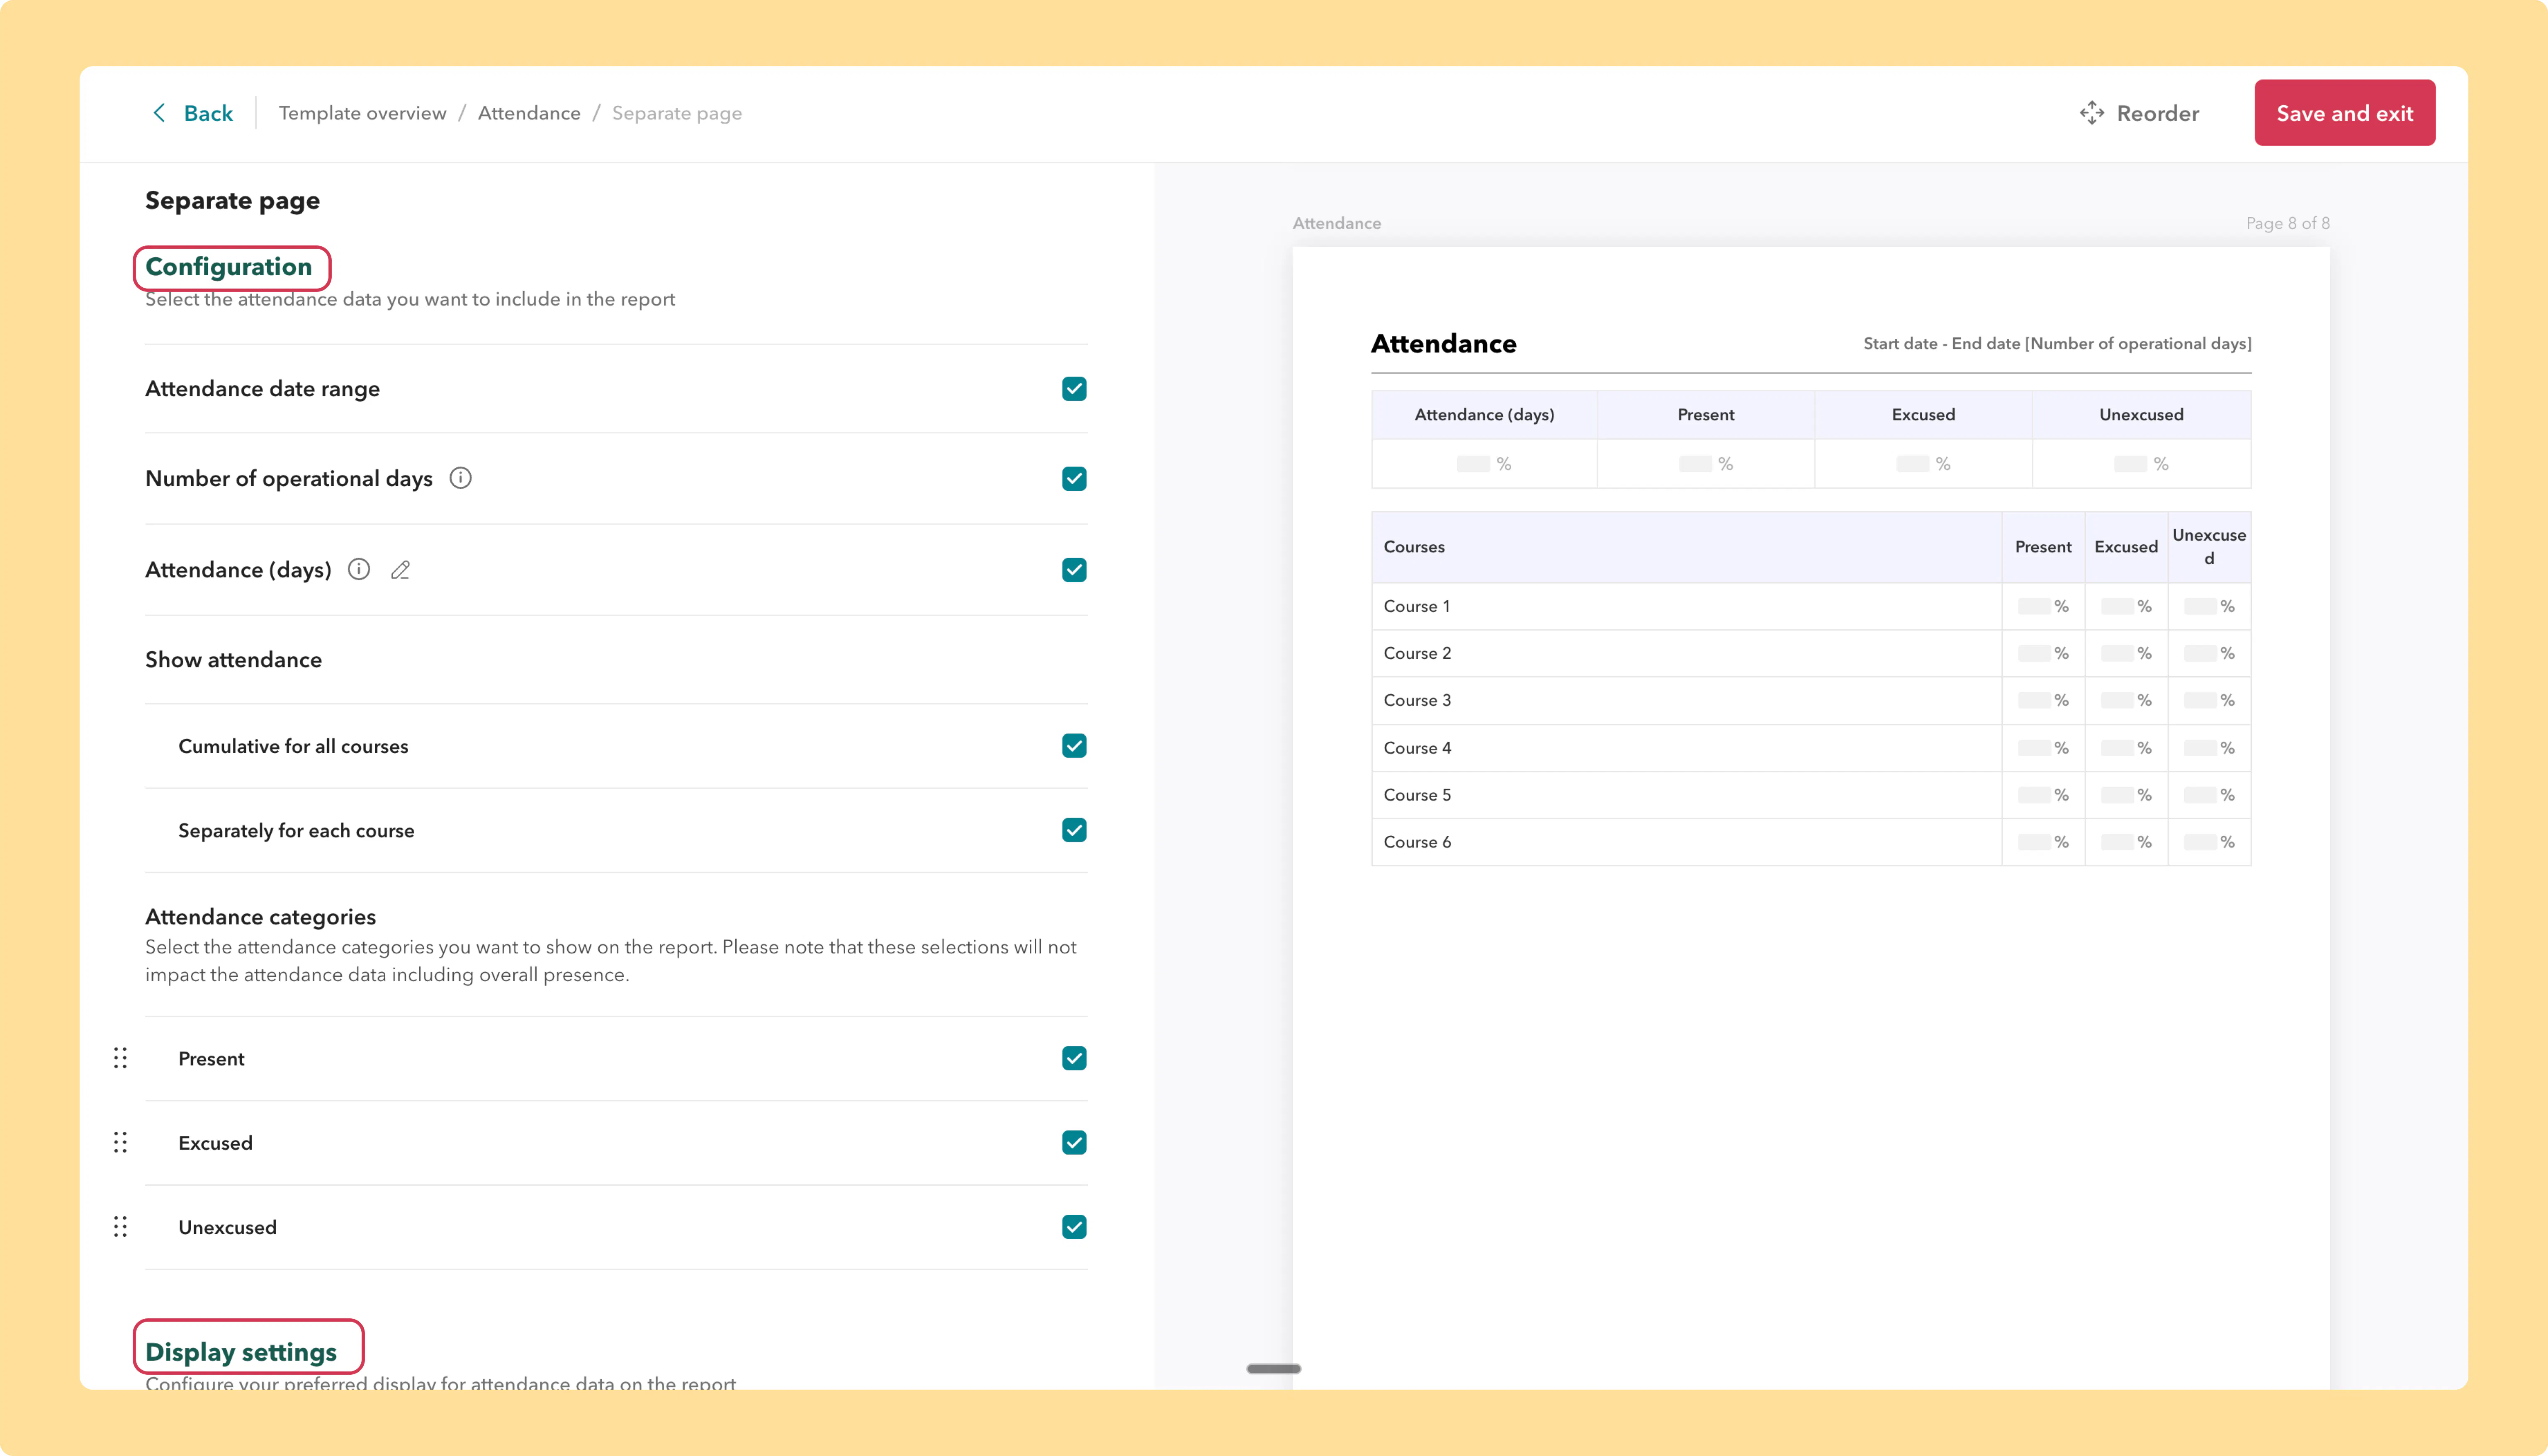Click the Present header in the summary table

1706,415
